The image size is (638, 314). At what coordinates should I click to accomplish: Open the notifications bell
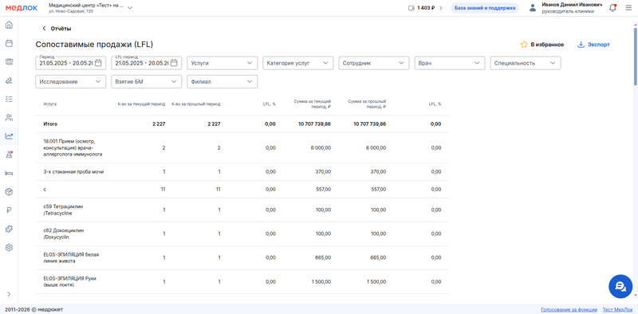(x=612, y=8)
